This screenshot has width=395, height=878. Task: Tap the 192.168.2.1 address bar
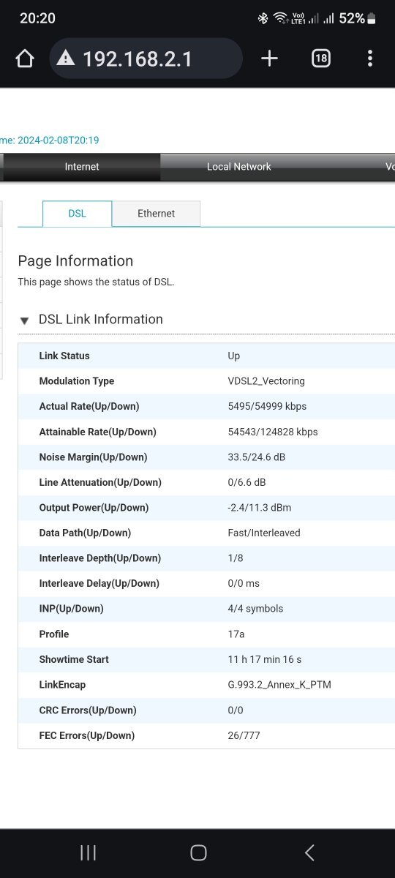146,59
